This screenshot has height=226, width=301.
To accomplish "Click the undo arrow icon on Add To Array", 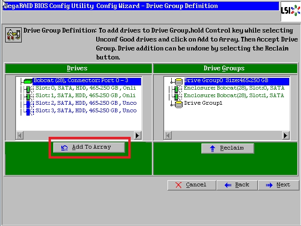I will click(x=64, y=148).
